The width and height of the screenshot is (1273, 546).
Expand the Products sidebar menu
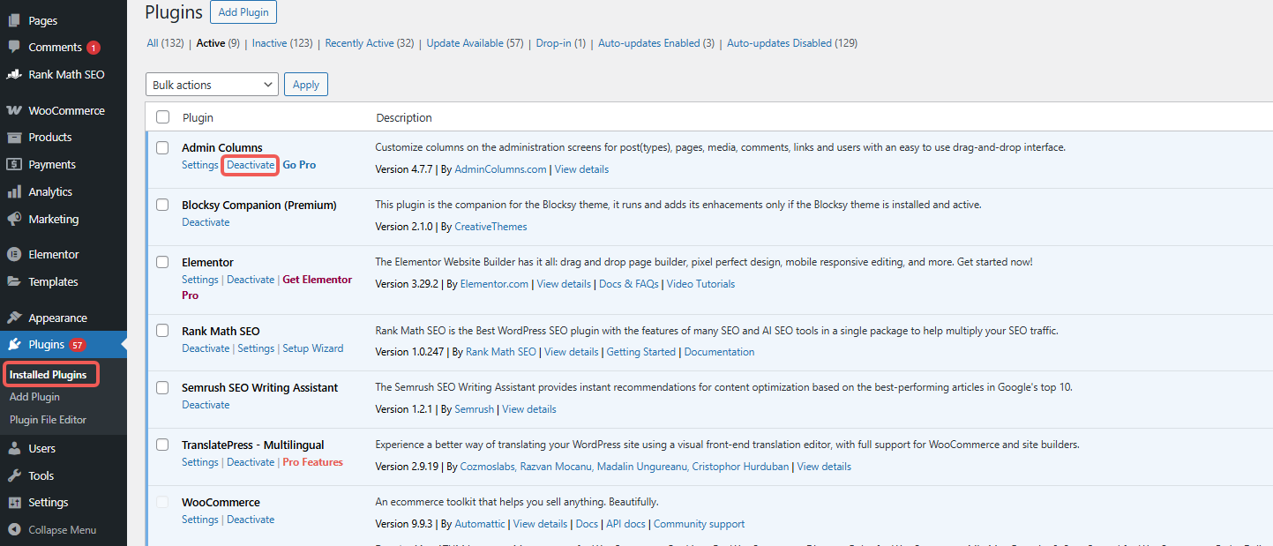click(49, 137)
